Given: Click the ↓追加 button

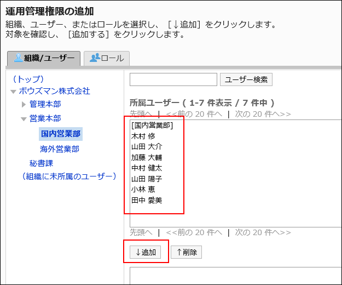Looking at the screenshot, I should pyautogui.click(x=145, y=252).
